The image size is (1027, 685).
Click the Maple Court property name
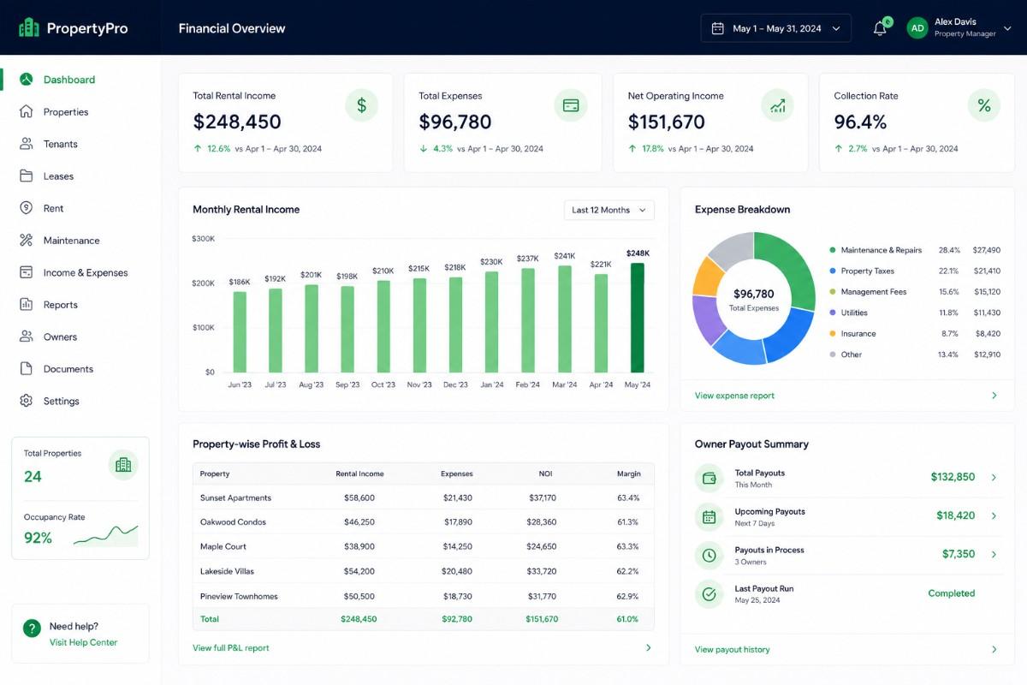click(223, 546)
